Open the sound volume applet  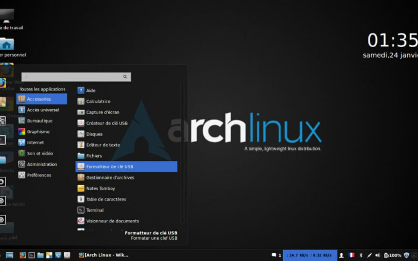click(x=378, y=255)
